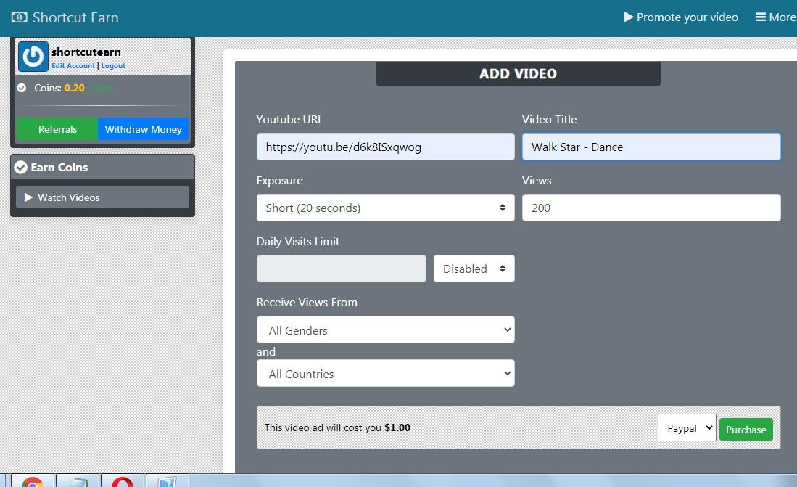Click the Logout link
797x487 pixels.
[x=113, y=66]
